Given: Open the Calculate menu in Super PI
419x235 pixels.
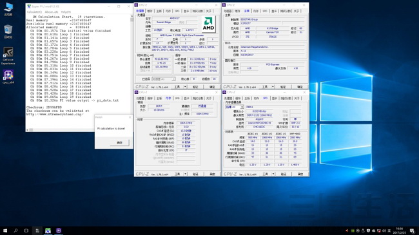Looking at the screenshot, I should 34,12.
